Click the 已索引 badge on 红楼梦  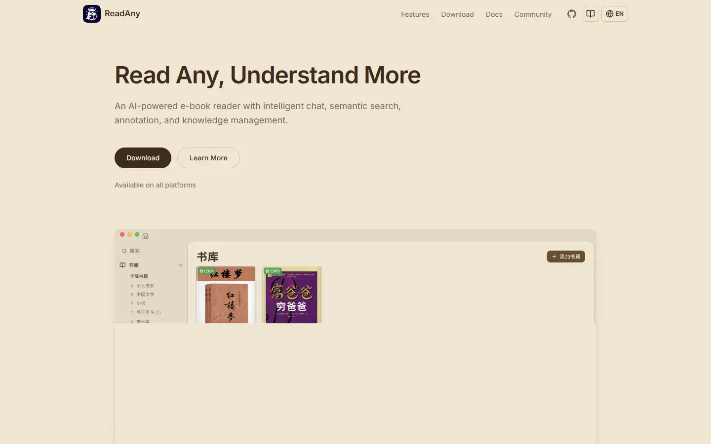(206, 271)
